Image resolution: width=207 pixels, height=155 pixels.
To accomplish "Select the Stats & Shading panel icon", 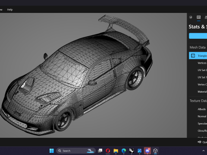I will (199, 17).
